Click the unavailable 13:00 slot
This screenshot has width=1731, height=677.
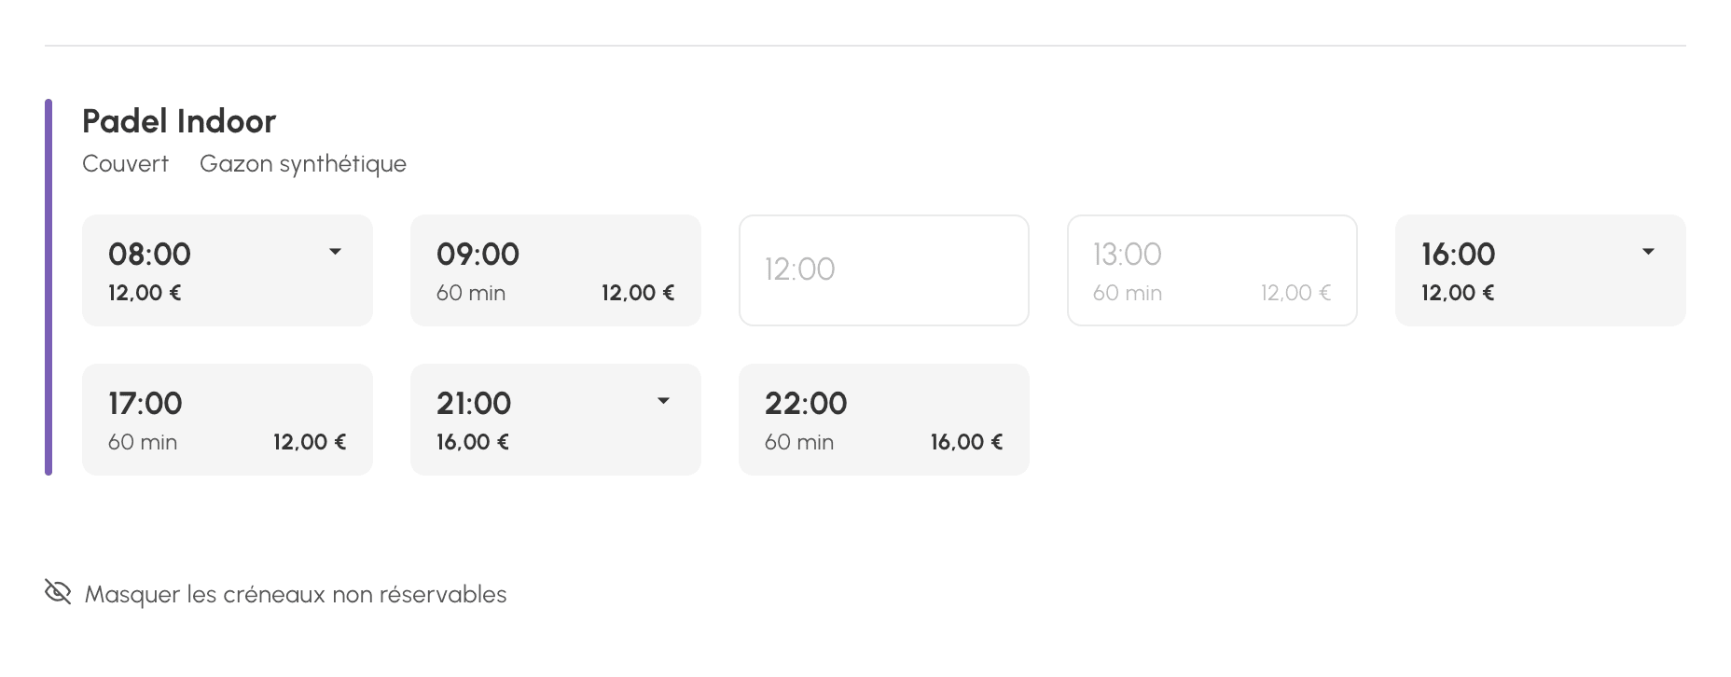1212,270
